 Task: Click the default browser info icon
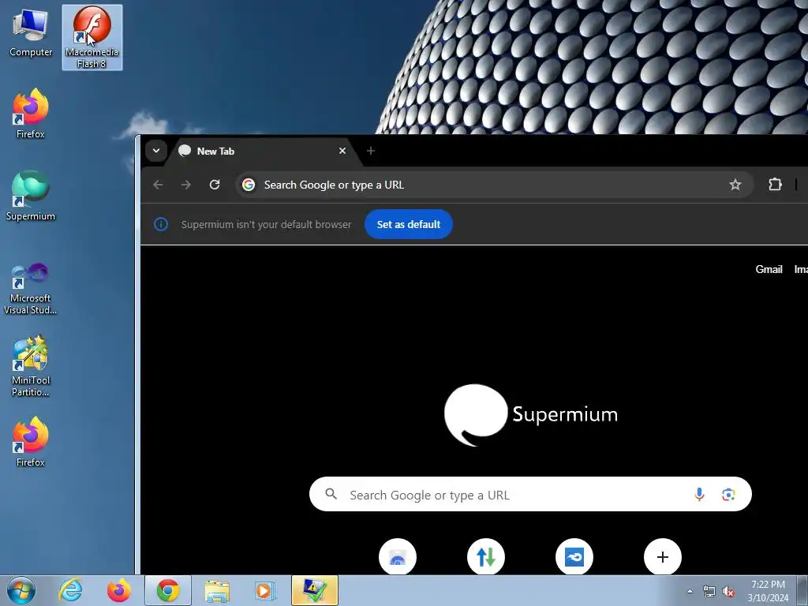click(x=161, y=224)
